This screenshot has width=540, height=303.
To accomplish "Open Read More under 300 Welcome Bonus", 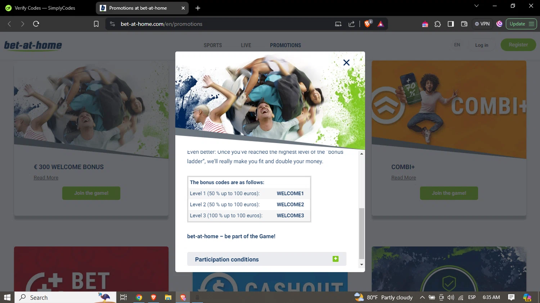I will (x=46, y=178).
